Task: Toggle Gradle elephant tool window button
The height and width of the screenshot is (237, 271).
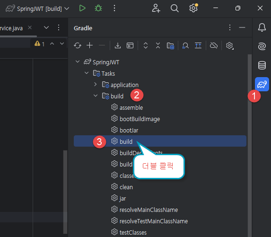Action: (262, 84)
